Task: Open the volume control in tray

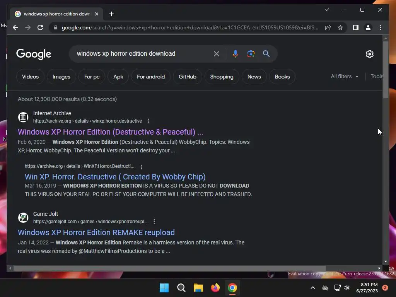Action: [346, 288]
